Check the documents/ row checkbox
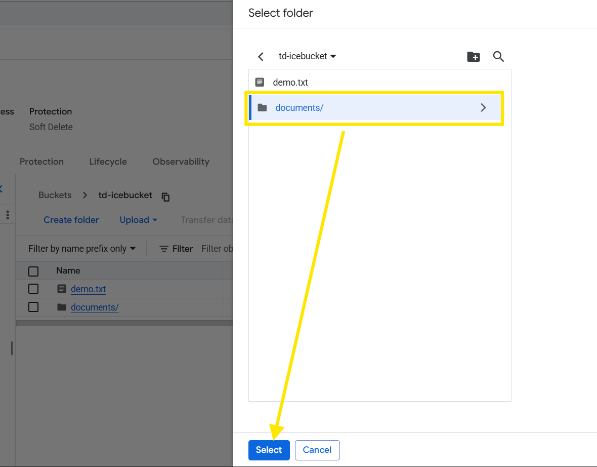 (x=33, y=307)
